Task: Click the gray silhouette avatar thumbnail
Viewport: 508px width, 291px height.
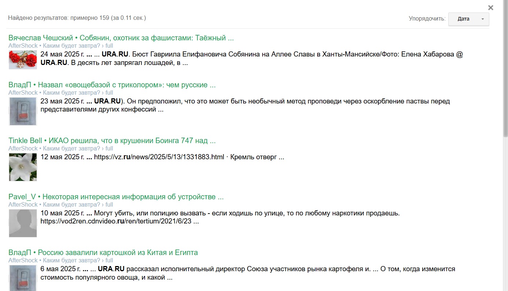Action: (23, 223)
